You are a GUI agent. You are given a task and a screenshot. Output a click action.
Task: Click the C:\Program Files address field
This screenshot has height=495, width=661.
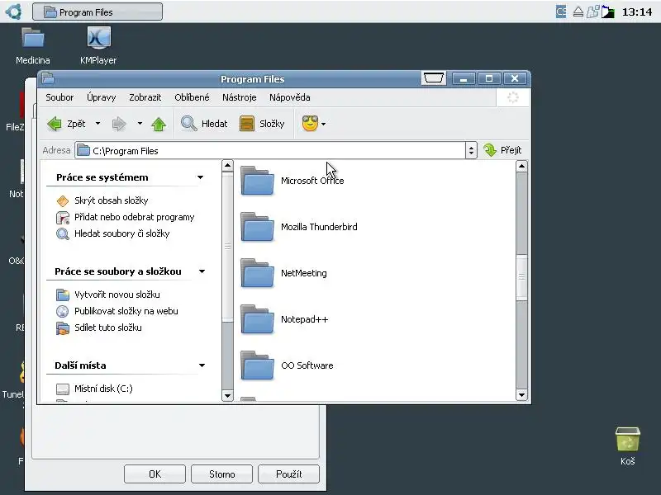pyautogui.click(x=270, y=150)
